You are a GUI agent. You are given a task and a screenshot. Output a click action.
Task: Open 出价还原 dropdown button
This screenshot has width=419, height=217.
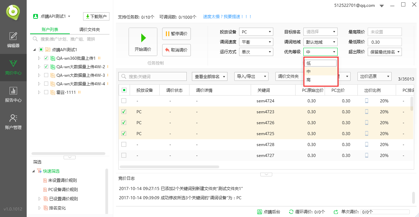(x=375, y=76)
